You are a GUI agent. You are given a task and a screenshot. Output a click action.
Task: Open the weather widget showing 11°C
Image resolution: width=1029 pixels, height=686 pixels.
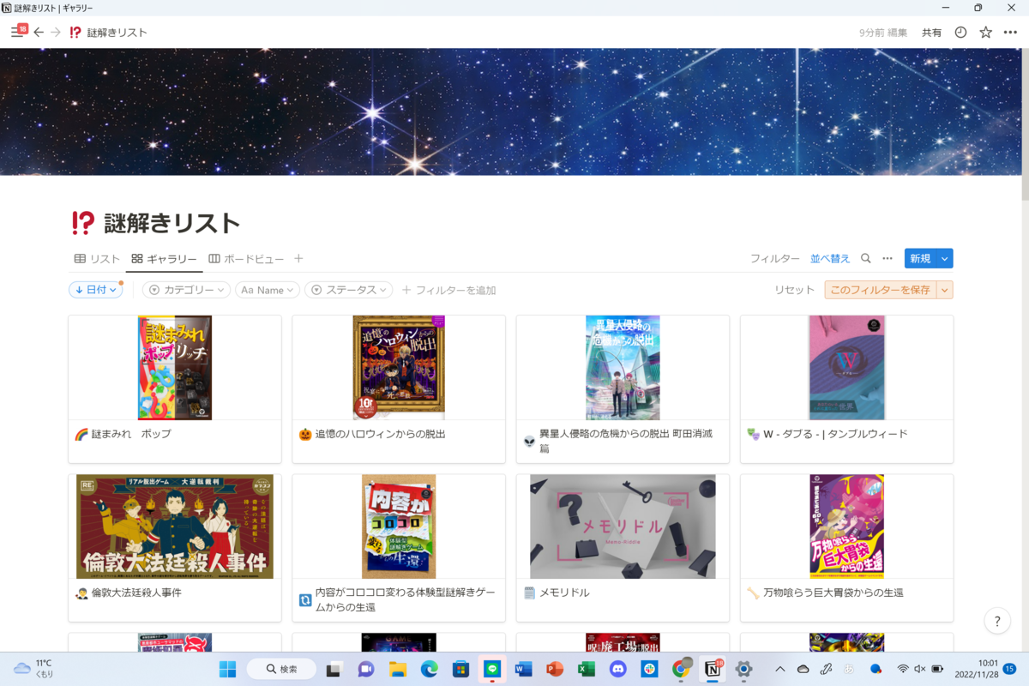click(34, 669)
